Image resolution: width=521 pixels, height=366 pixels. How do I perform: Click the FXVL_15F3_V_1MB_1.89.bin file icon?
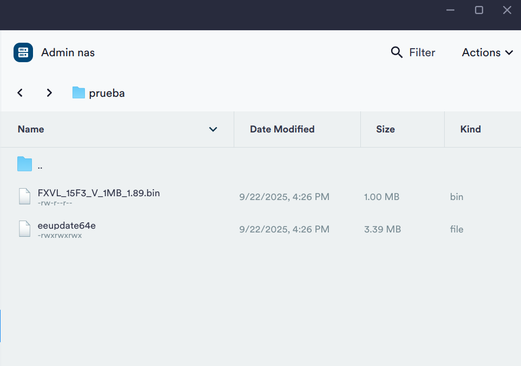[25, 197]
